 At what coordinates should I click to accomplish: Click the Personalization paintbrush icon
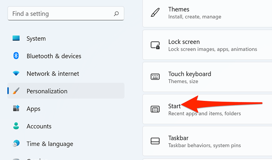[x=16, y=91]
